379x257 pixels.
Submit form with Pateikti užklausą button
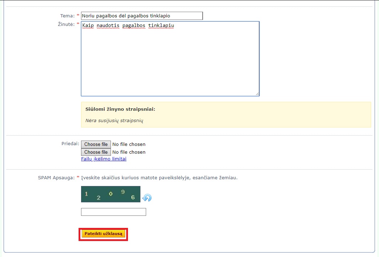coord(103,234)
